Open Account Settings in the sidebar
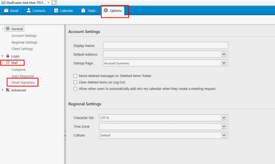This screenshot has height=164, width=275. [x=24, y=36]
